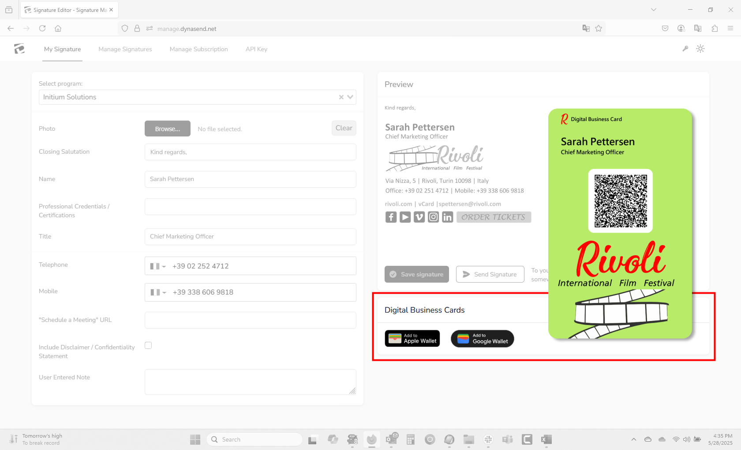Open the Manage Subscription tab
Image resolution: width=741 pixels, height=450 pixels.
click(198, 49)
